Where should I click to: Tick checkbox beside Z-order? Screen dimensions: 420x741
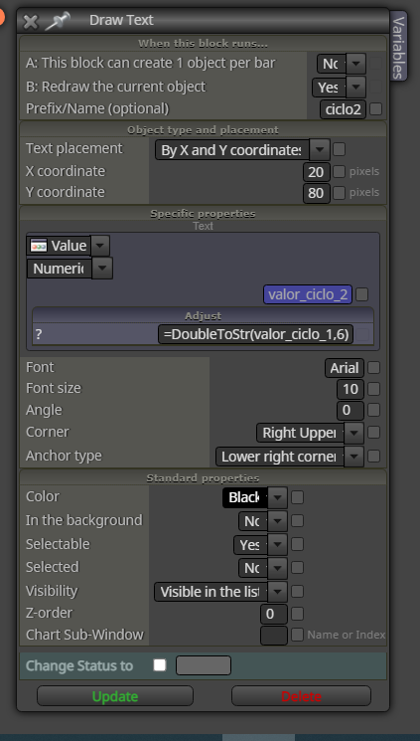point(297,614)
